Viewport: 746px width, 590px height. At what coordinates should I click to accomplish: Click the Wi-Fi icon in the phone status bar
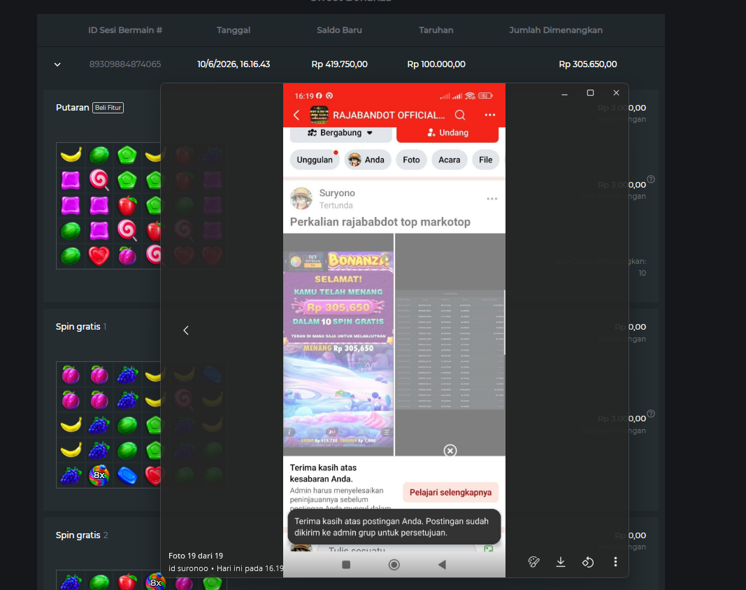tap(470, 96)
